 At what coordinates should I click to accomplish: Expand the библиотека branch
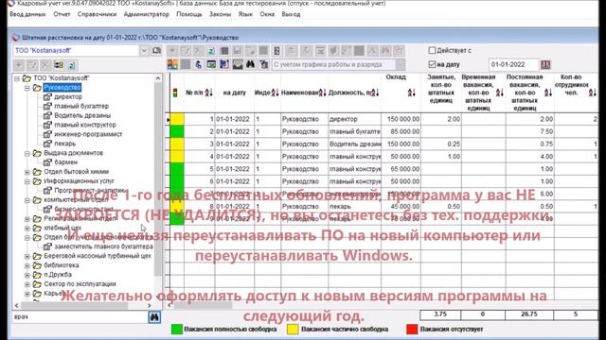[x=27, y=265]
